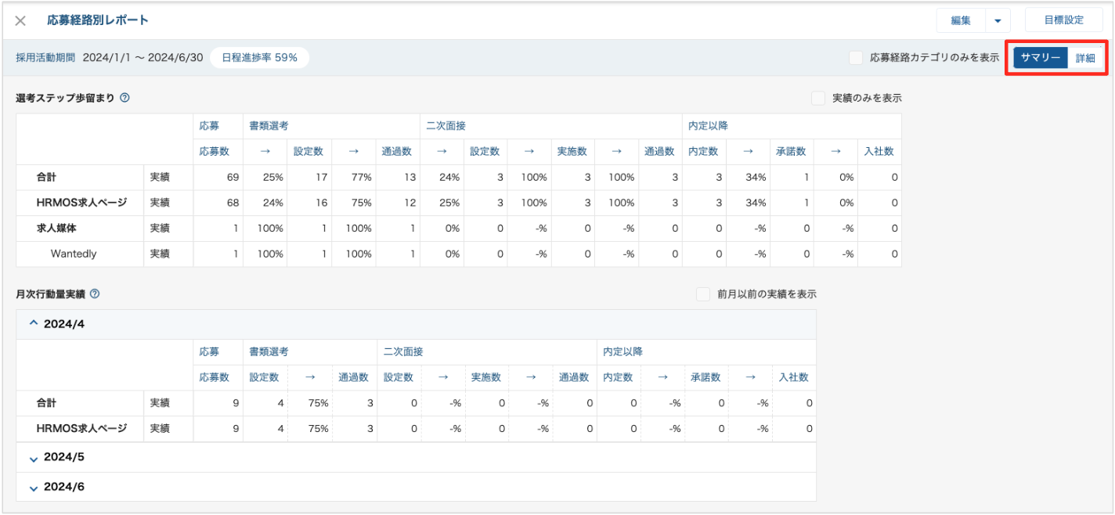1115x515 pixels.
Task: Switch to the サマリー tab
Action: [1041, 58]
